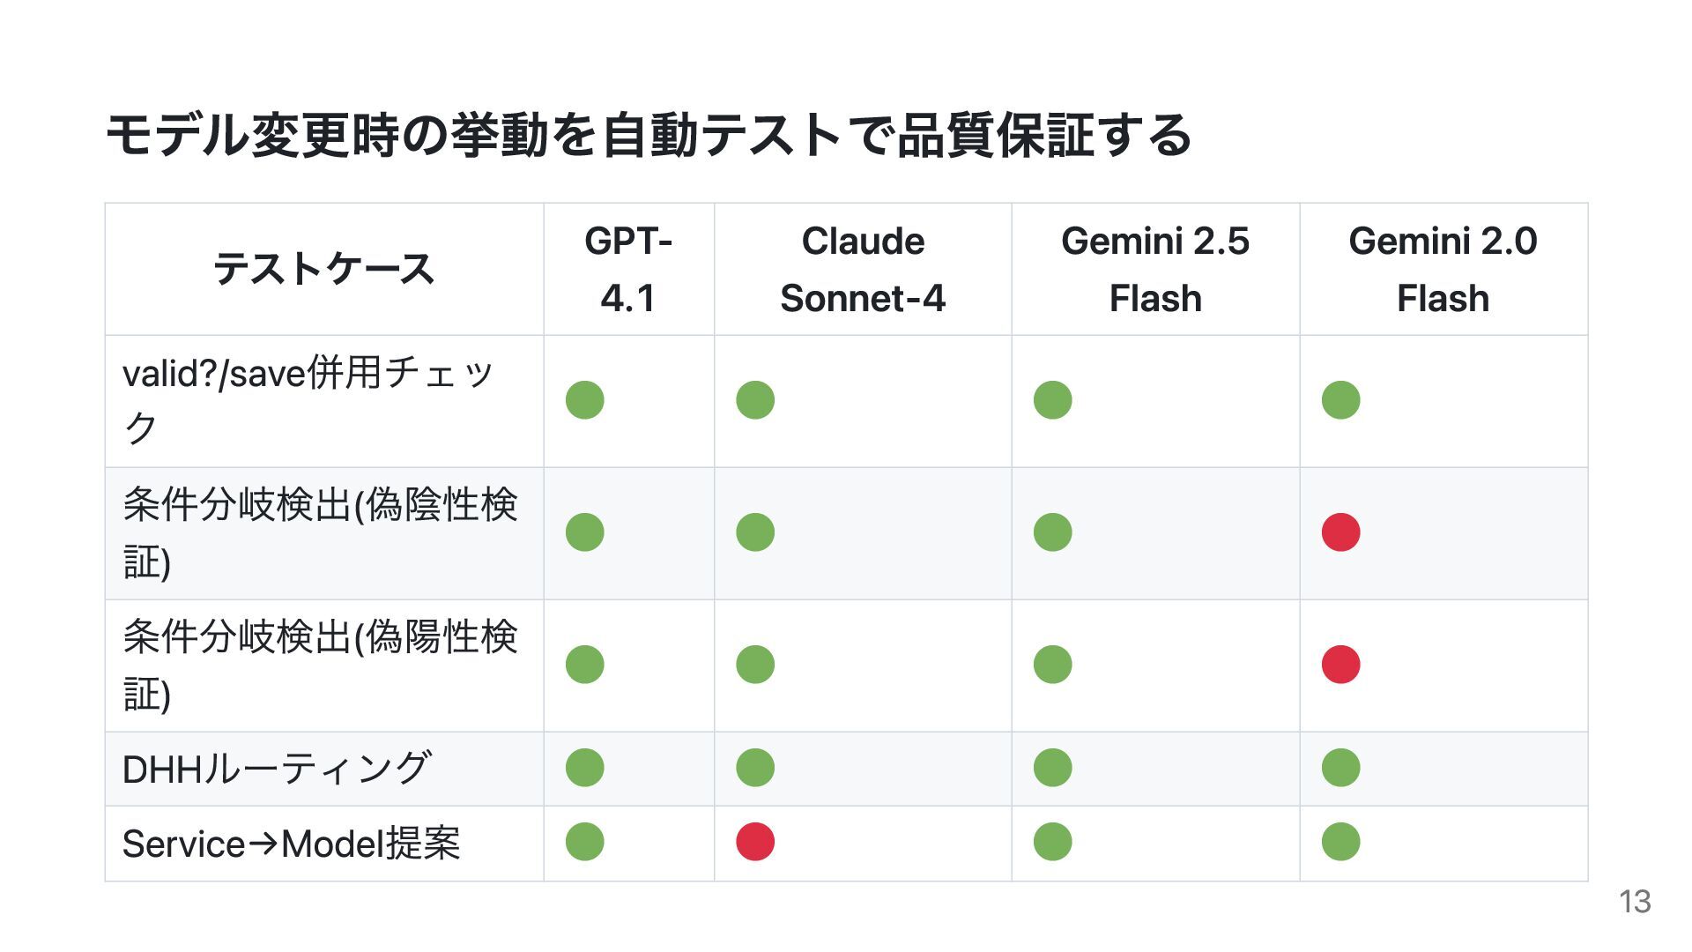
Task: Click green dot for Claude Sonnet-4 DHH routing
Action: pyautogui.click(x=755, y=768)
